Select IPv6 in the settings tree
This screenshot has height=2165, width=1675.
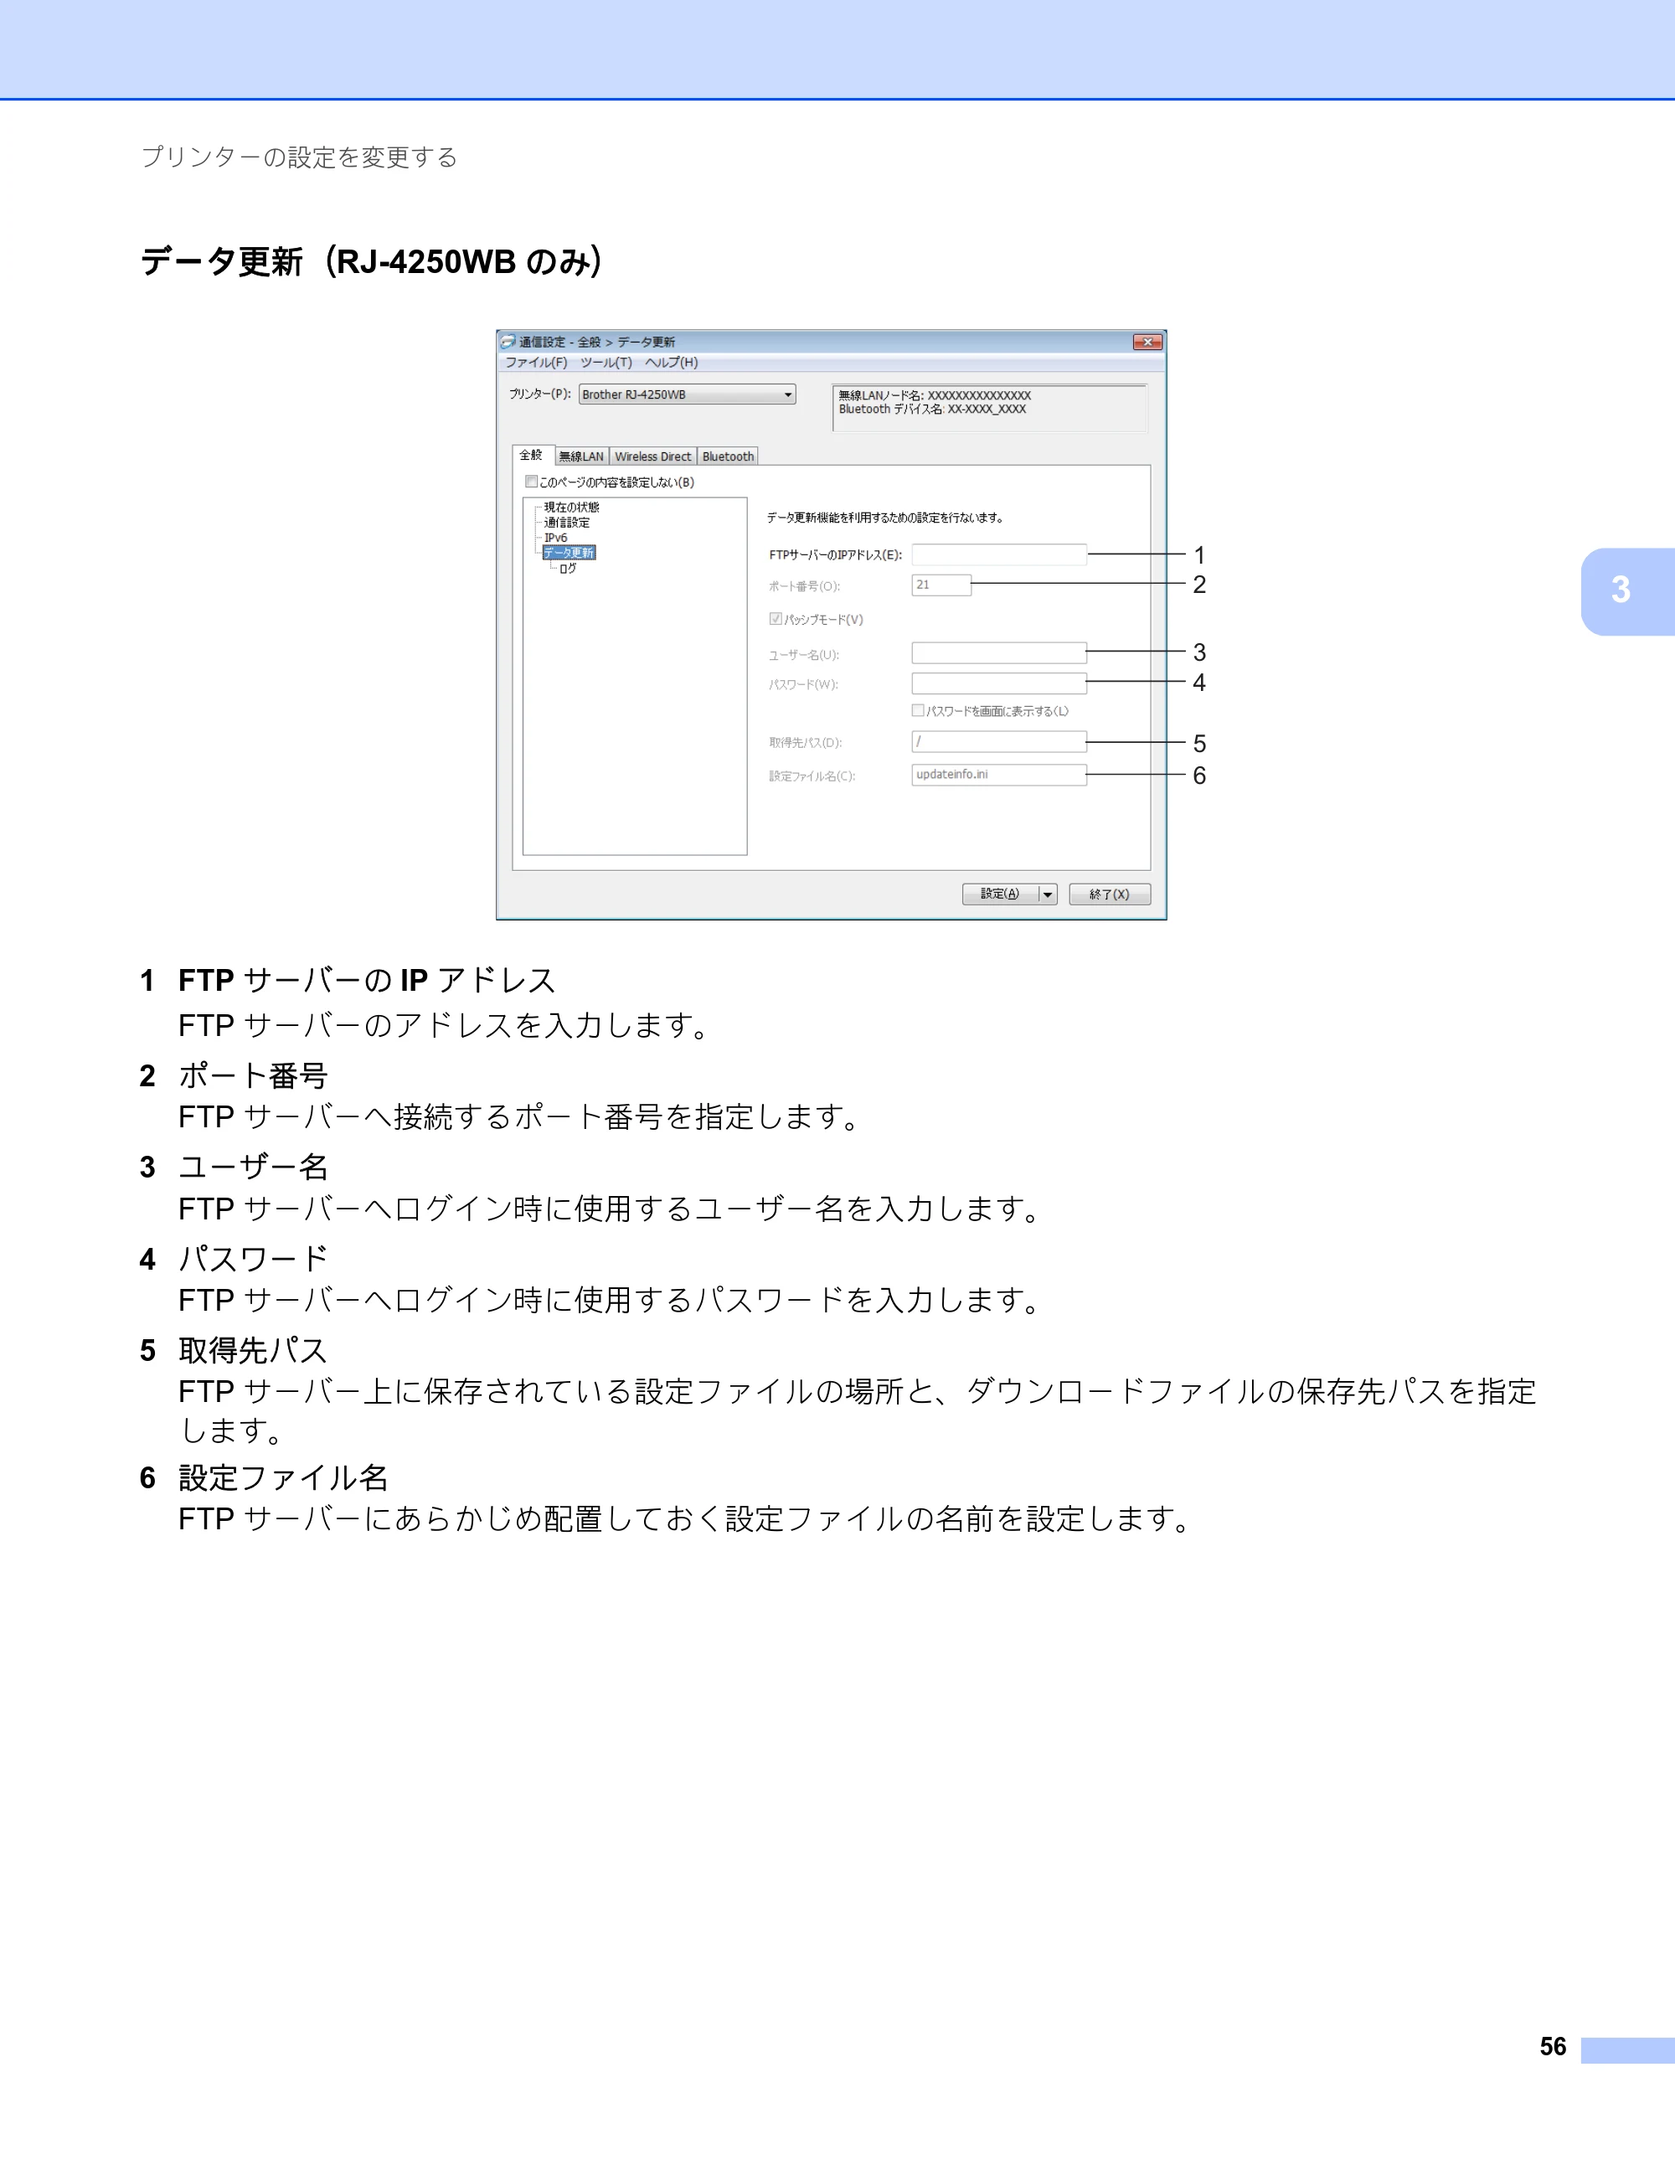[556, 539]
